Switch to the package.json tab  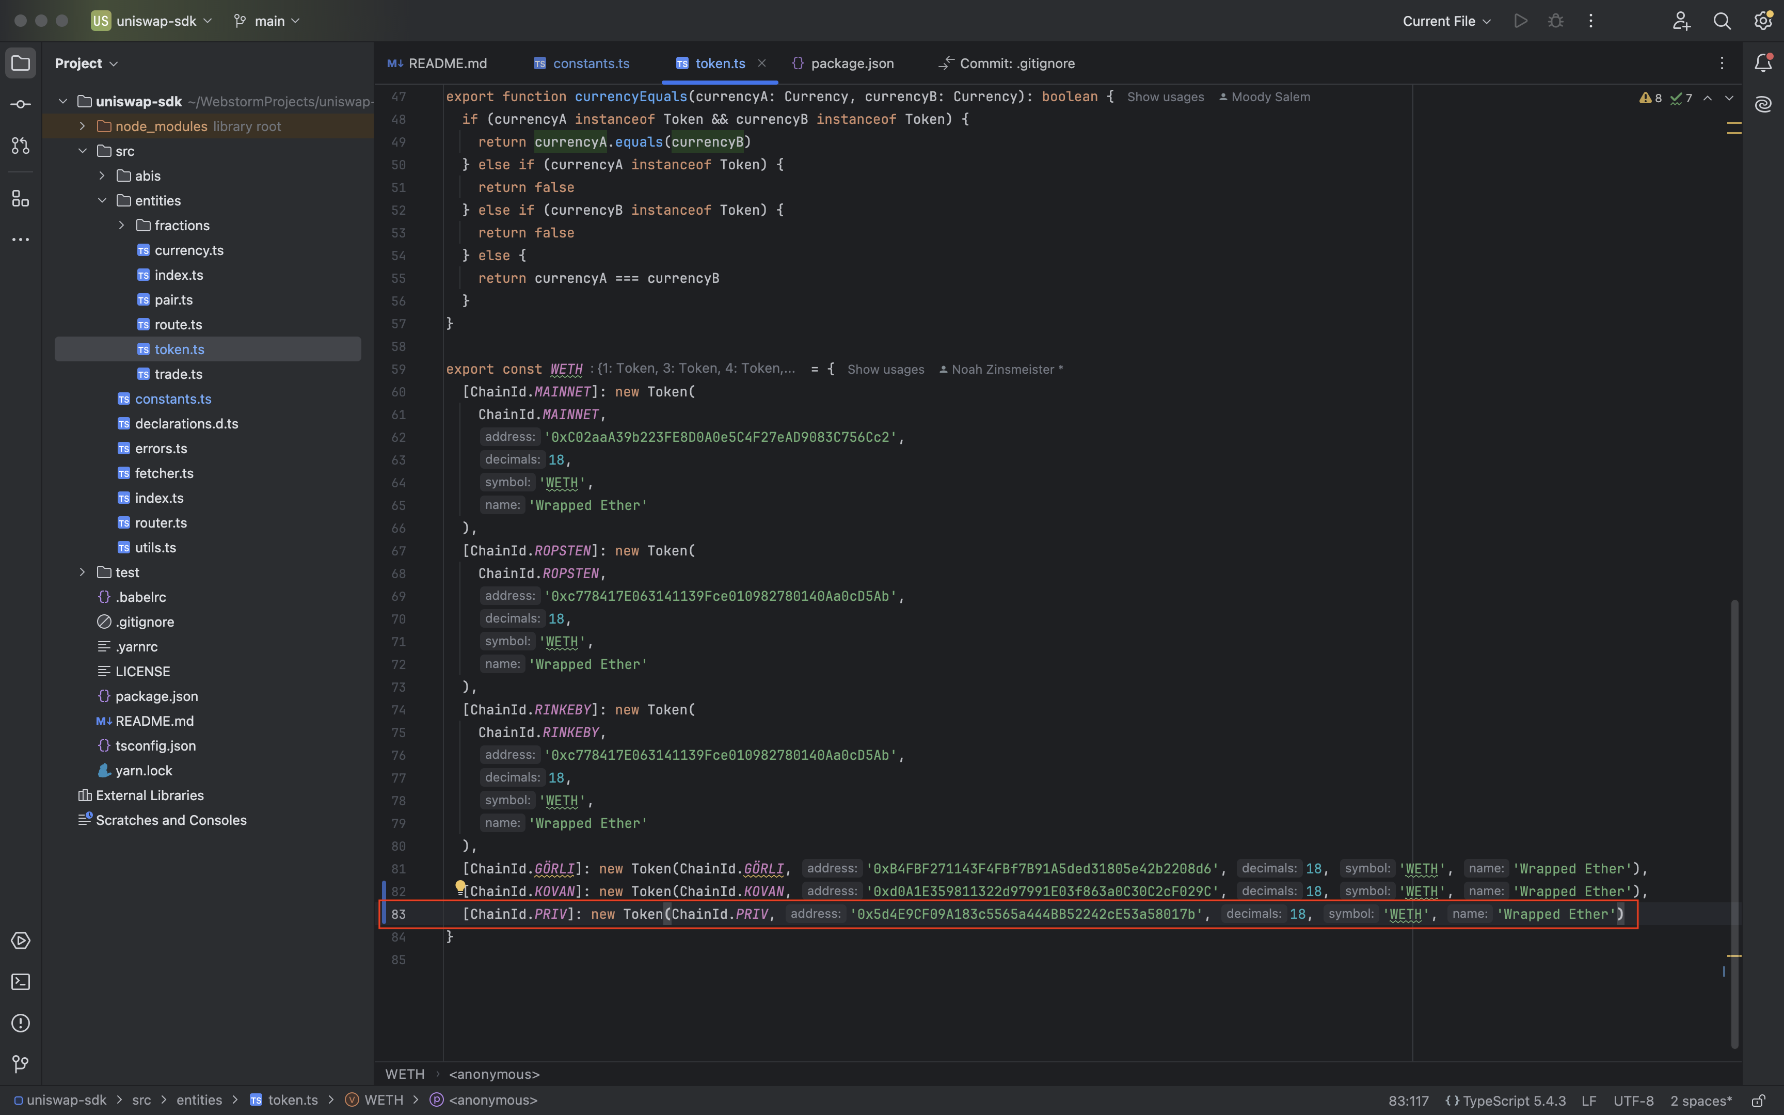pyautogui.click(x=842, y=63)
